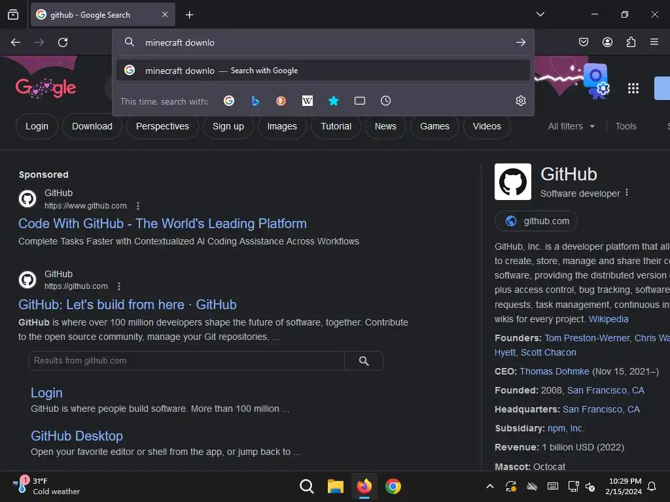Go forward one page
The width and height of the screenshot is (670, 502).
click(39, 42)
